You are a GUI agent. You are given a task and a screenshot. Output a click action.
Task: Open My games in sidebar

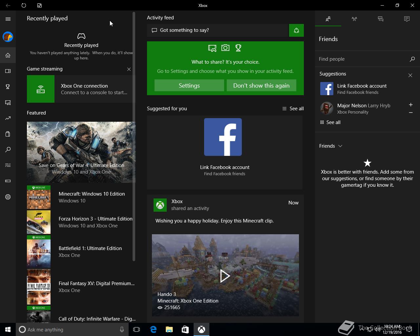pos(8,71)
